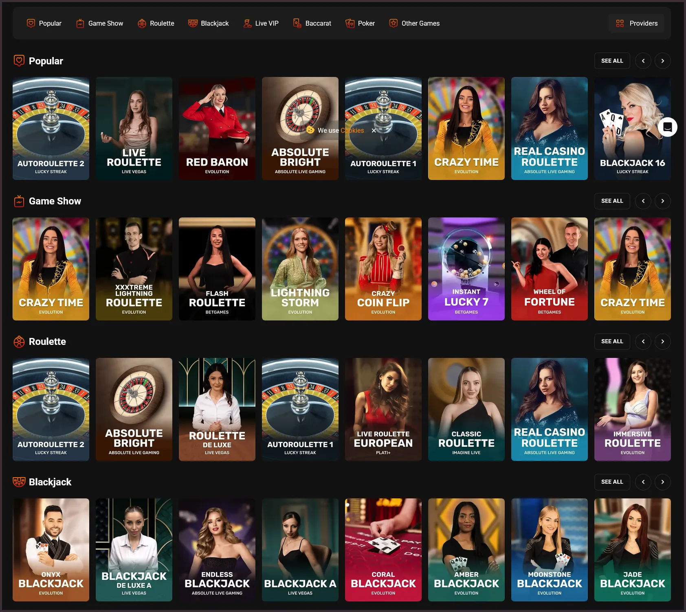This screenshot has width=686, height=612.
Task: Select the Popular heart icon in the navigation
Action: tap(31, 23)
